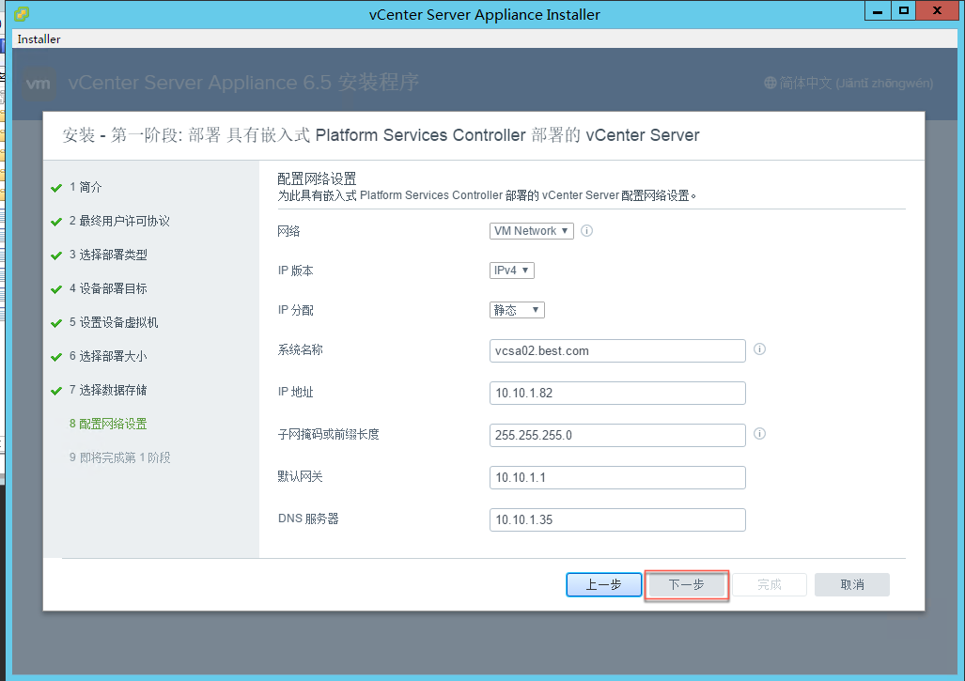Go to step 2 最终用户许可协议
This screenshot has width=965, height=681.
tap(119, 221)
